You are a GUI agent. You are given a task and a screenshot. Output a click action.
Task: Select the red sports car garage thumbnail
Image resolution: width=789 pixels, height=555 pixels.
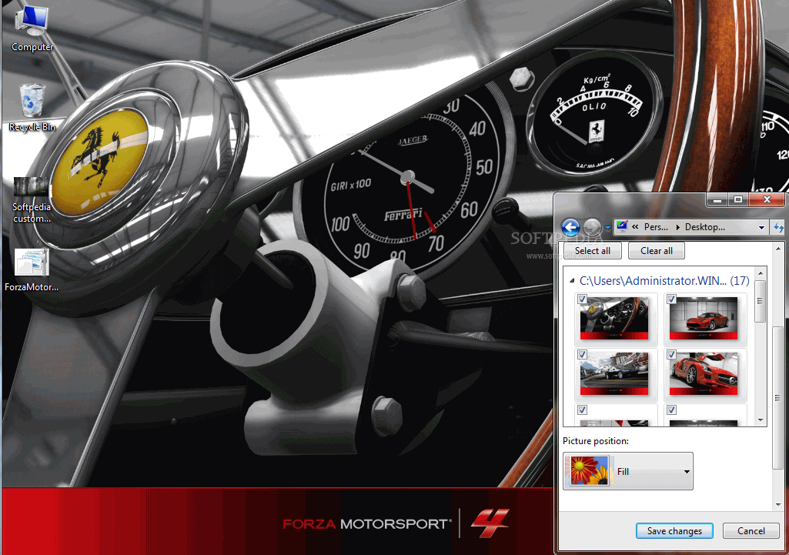click(704, 318)
